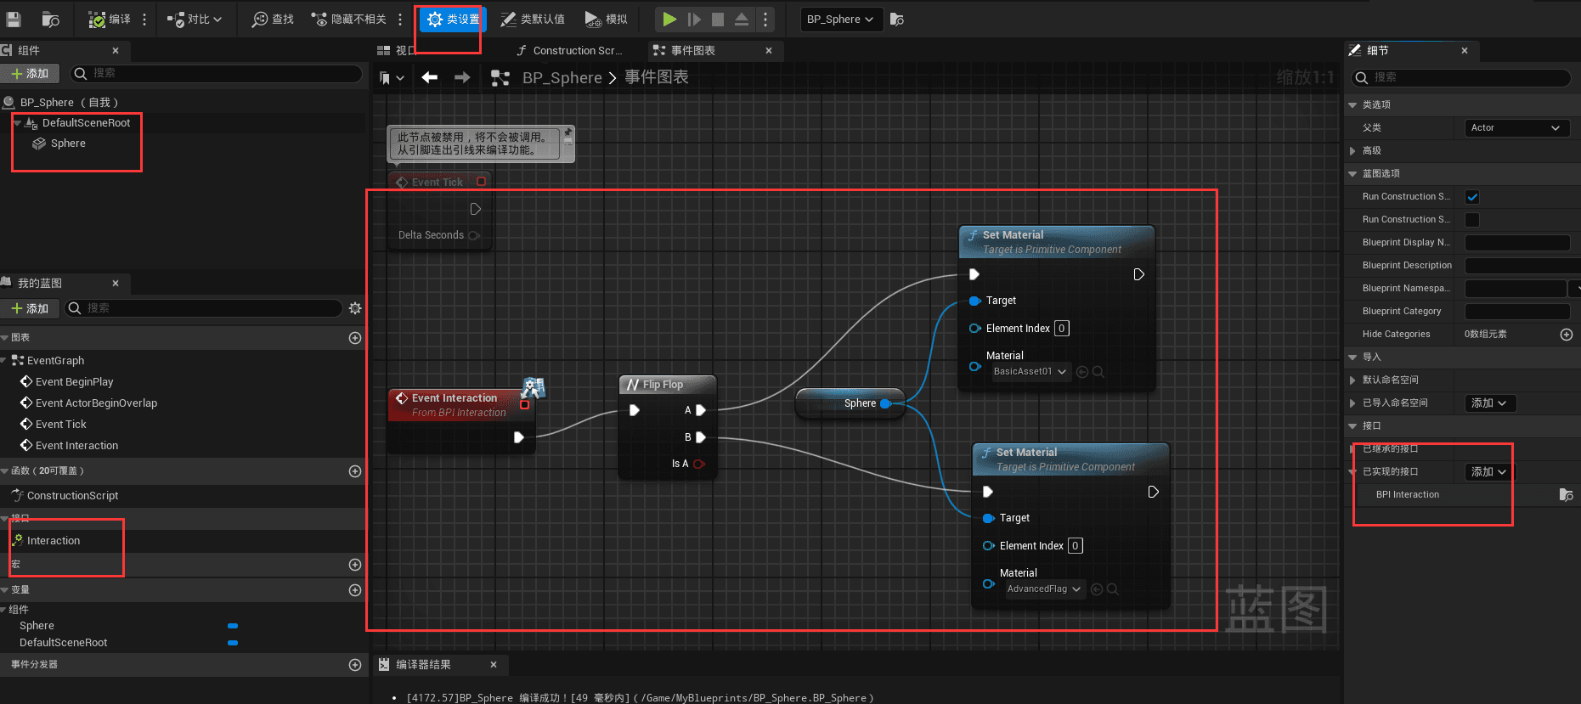Open the 父类 Actor parent class dropdown
This screenshot has width=1581, height=704.
tap(1517, 128)
